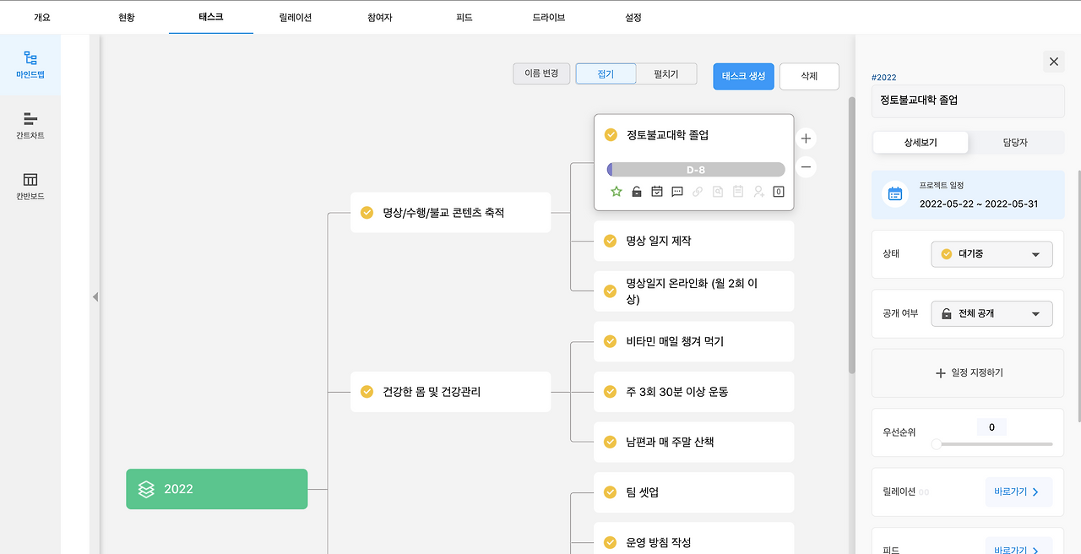The image size is (1081, 554).
Task: Open the 상태 dropdown showing 대기중
Action: (991, 254)
